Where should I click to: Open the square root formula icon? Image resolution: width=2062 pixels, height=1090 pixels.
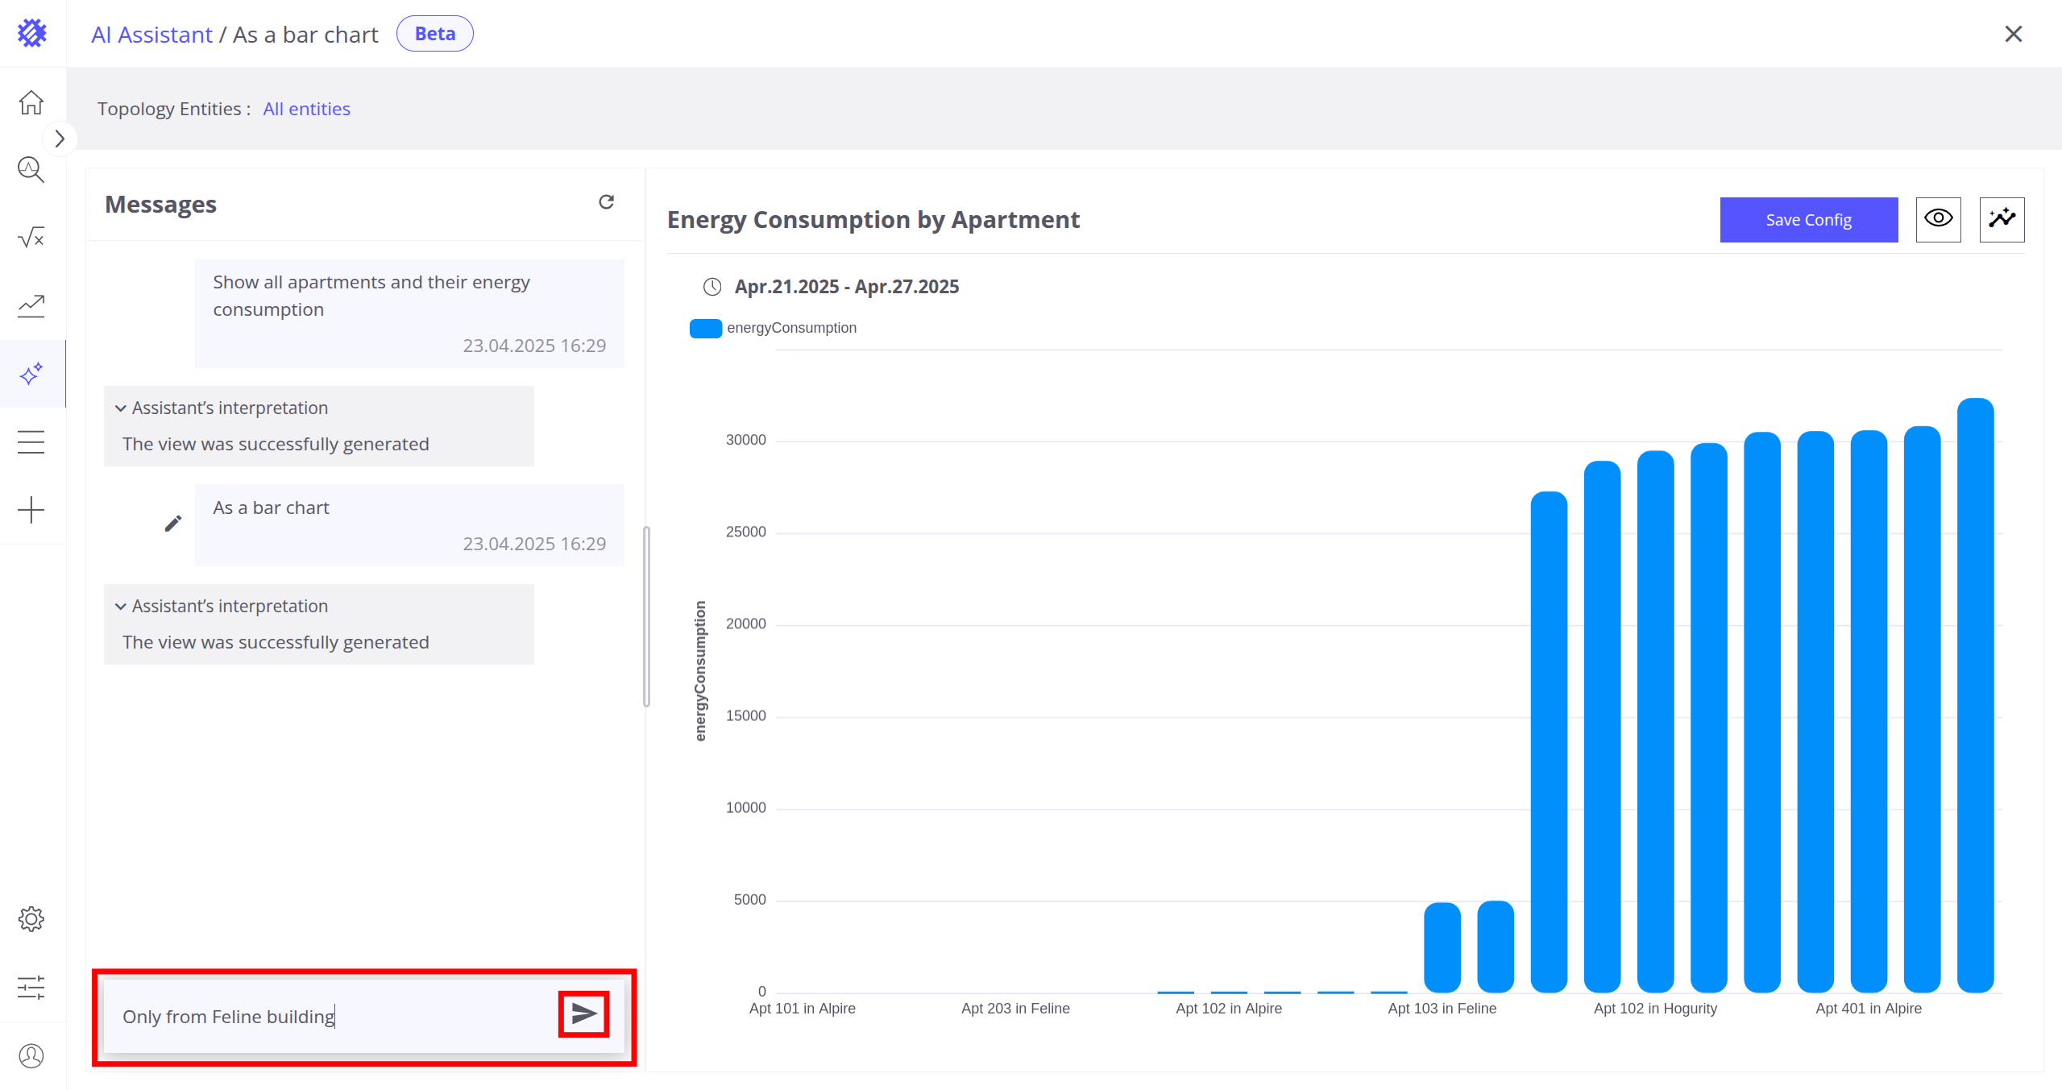pos(31,238)
